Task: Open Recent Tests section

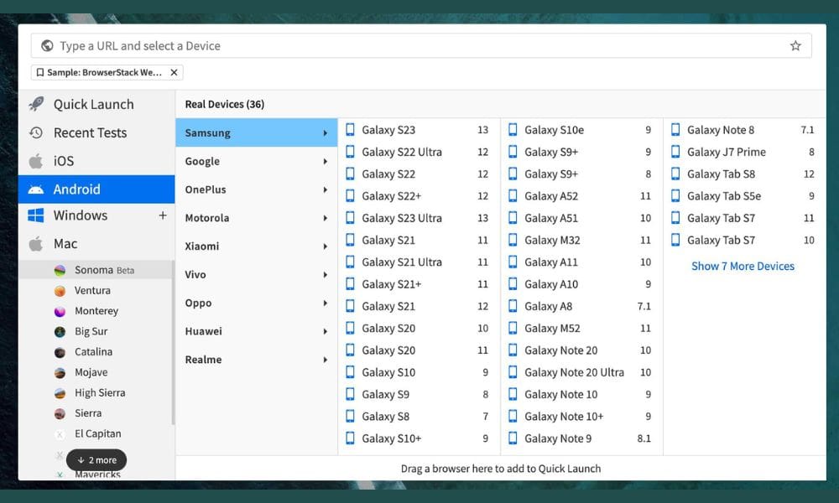Action: [96, 132]
